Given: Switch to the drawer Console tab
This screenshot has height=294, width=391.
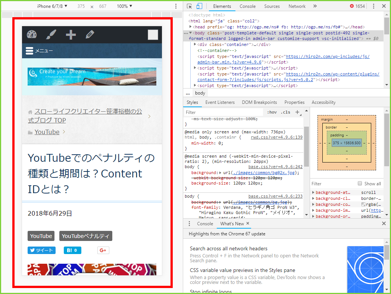Looking at the screenshot, I should click(x=205, y=223).
